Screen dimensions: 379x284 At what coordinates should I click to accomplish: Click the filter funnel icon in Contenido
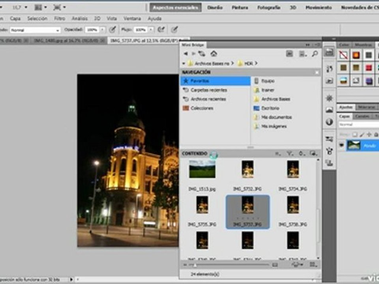[x=289, y=153]
